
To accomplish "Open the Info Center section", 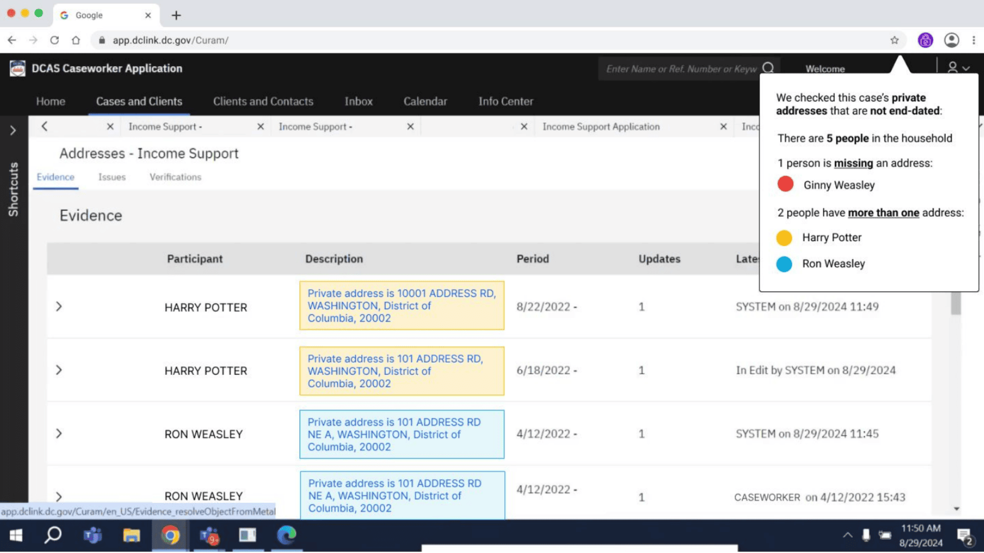I will click(506, 101).
